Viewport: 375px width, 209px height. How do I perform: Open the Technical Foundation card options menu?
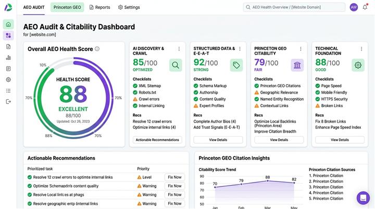361,49
